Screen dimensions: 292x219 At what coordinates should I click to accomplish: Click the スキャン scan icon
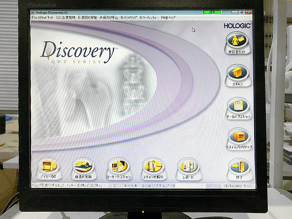(x=238, y=76)
